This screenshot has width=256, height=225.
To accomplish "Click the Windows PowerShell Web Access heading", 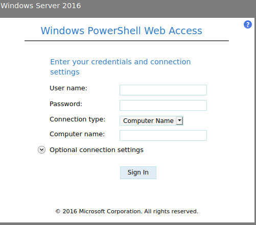I will coord(122,31).
